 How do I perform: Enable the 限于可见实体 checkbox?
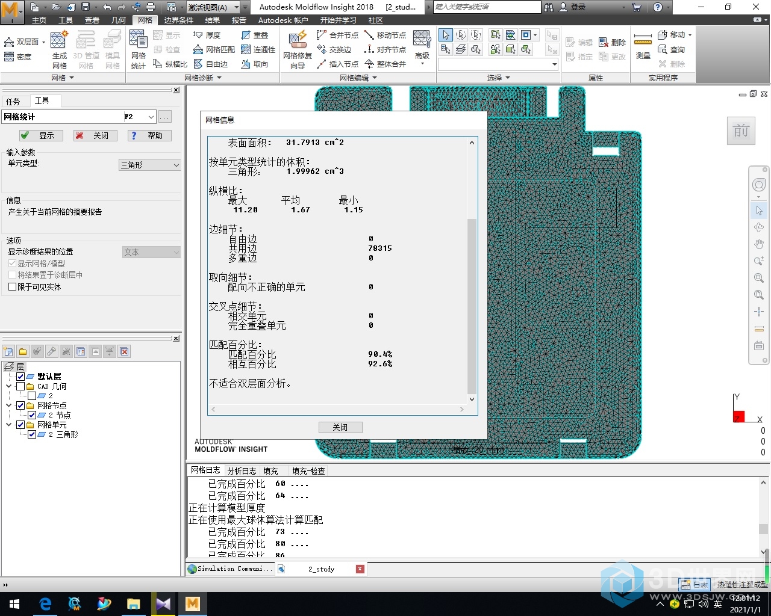click(x=12, y=287)
